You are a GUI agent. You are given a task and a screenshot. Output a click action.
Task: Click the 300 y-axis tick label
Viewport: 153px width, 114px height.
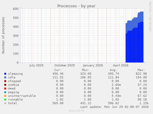[16, 36]
